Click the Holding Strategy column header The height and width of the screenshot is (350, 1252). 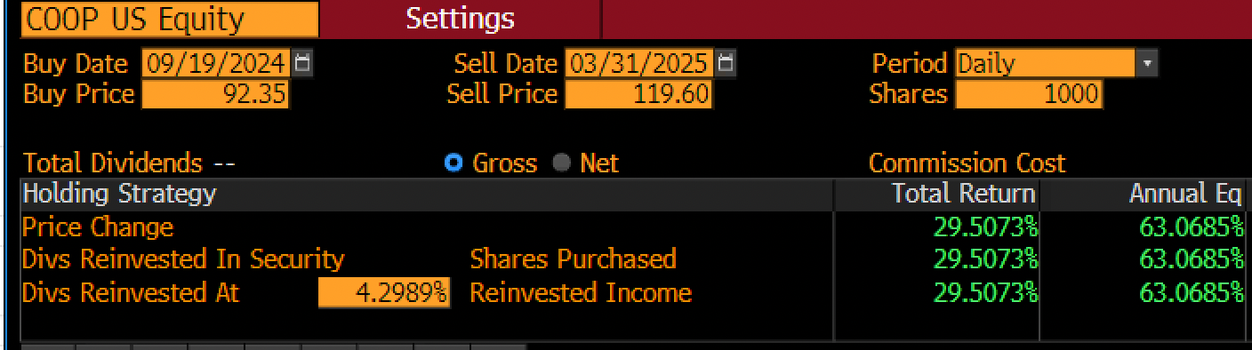tap(427, 194)
